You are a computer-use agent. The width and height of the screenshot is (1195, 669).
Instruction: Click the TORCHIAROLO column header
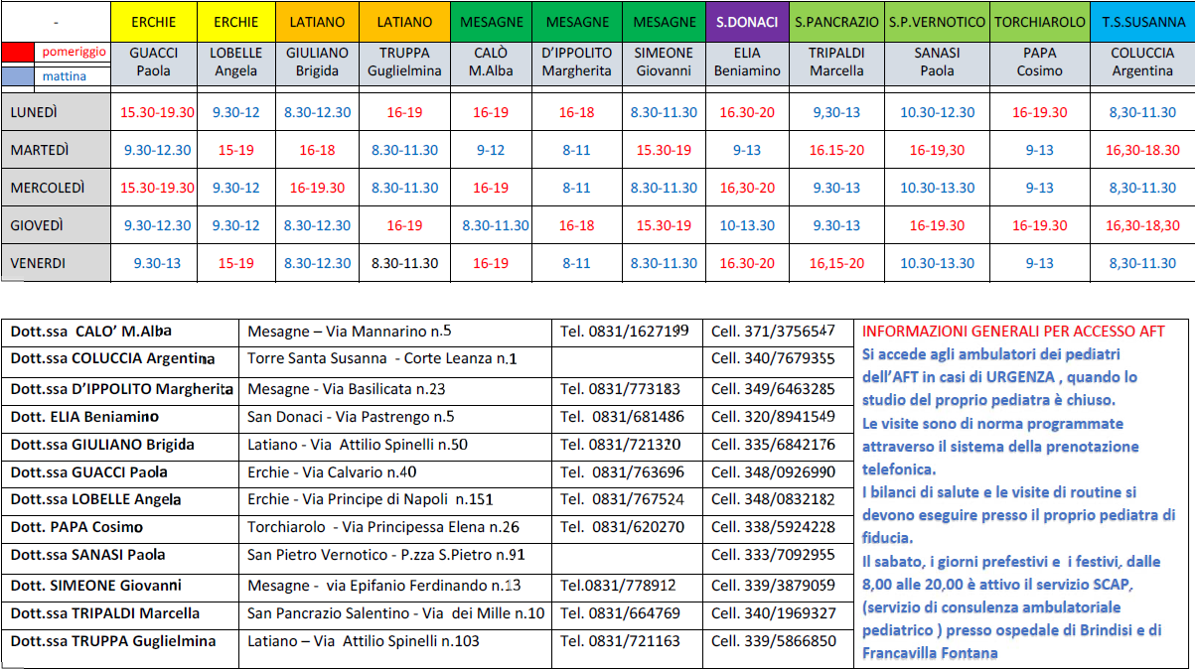pos(1040,22)
